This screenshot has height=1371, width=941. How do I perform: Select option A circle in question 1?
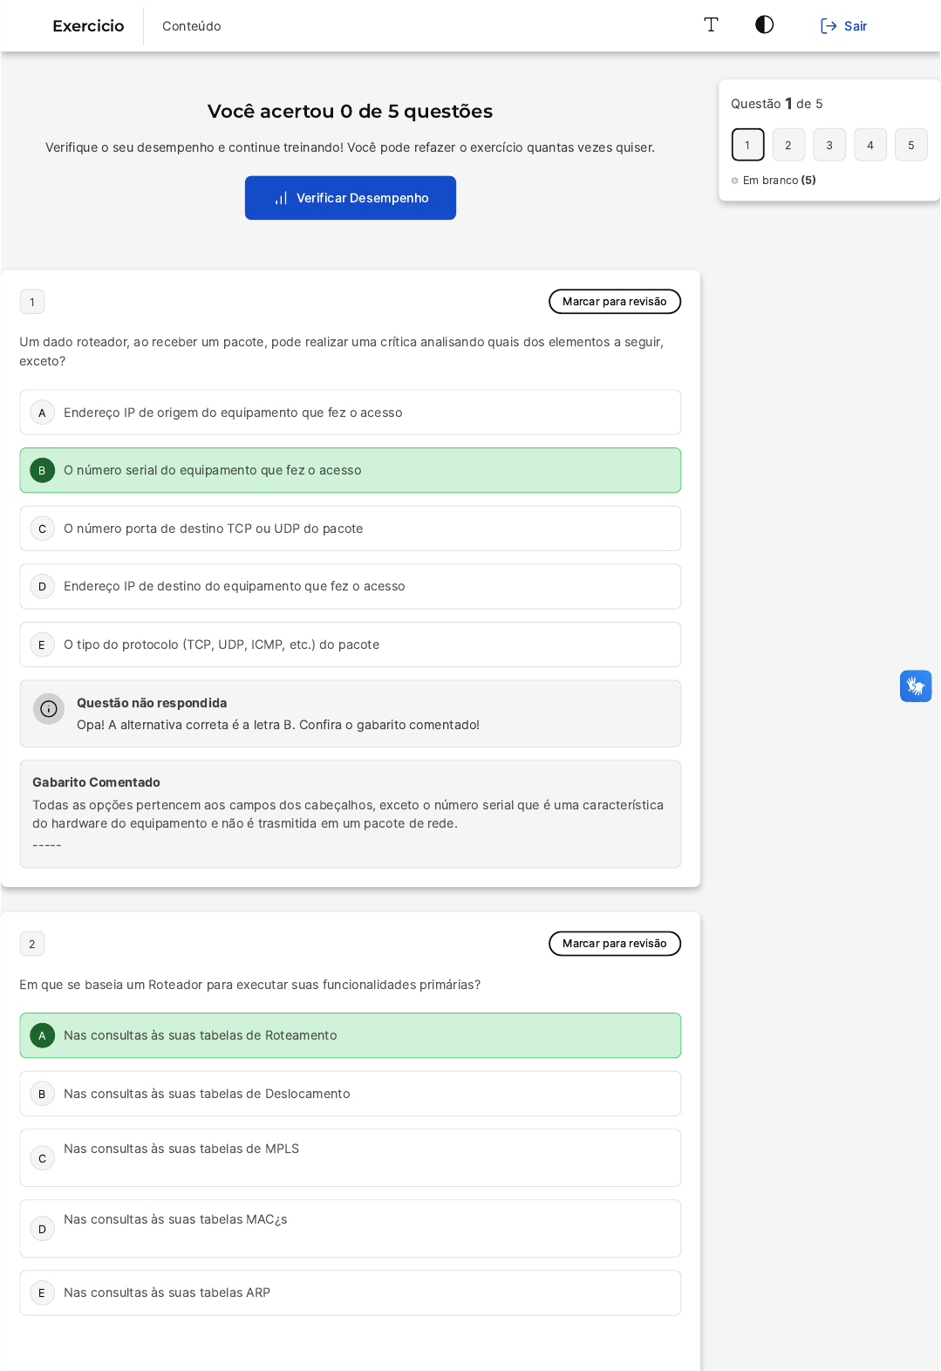tap(42, 413)
